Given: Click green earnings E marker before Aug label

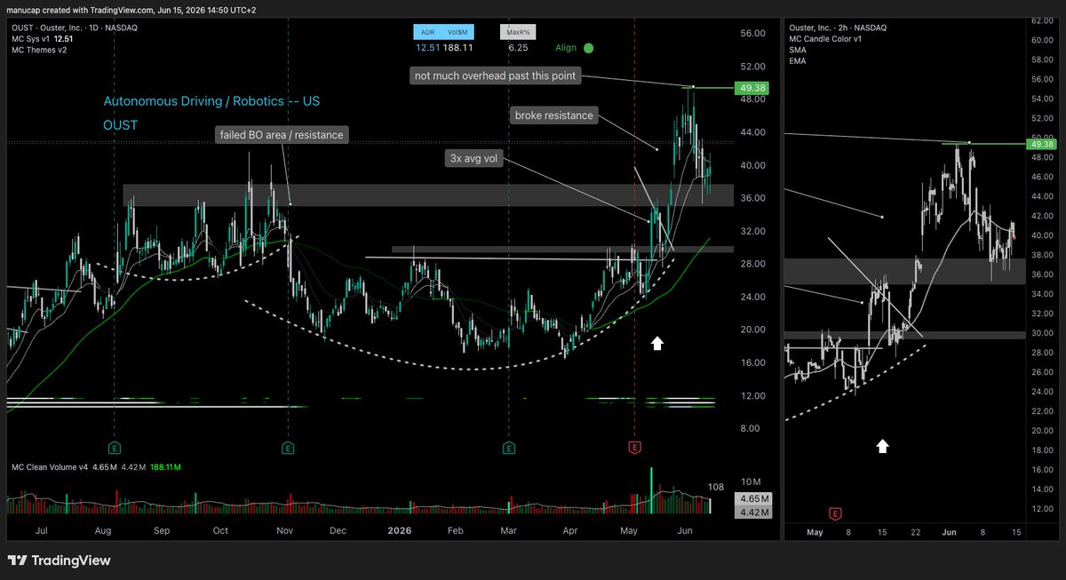Looking at the screenshot, I should [114, 446].
